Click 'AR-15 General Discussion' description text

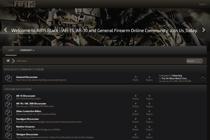point(28,99)
